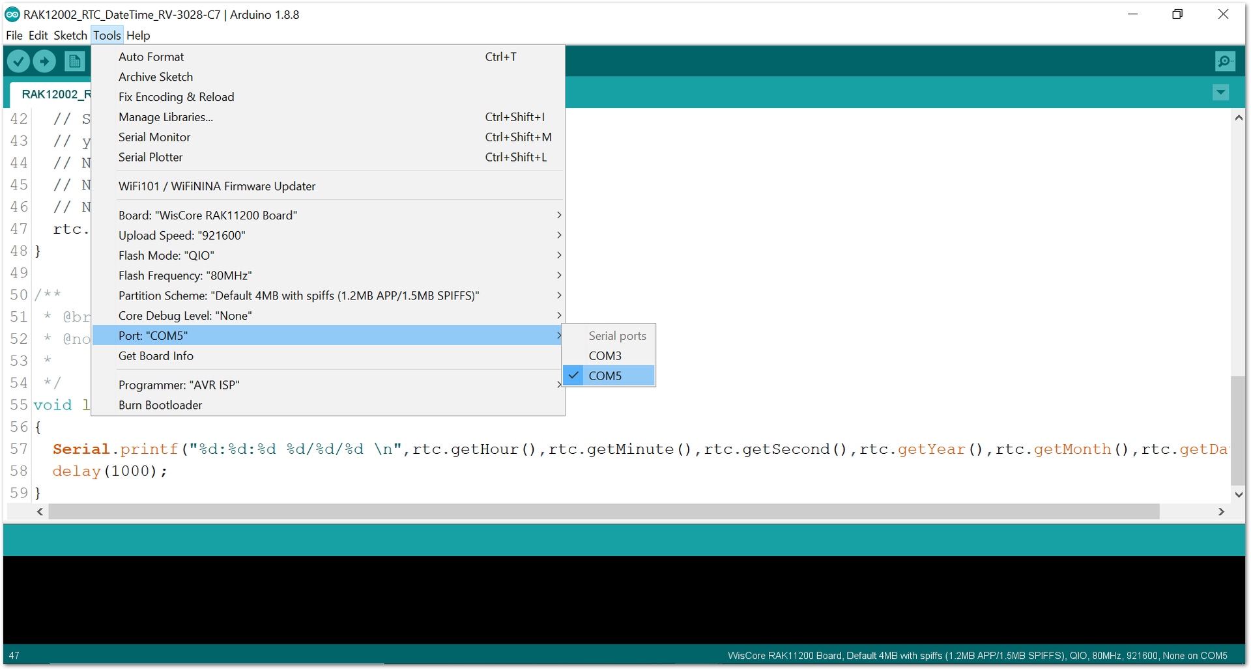Expand Programmer AVR ISP submenu
This screenshot has height=670, width=1251.
328,385
